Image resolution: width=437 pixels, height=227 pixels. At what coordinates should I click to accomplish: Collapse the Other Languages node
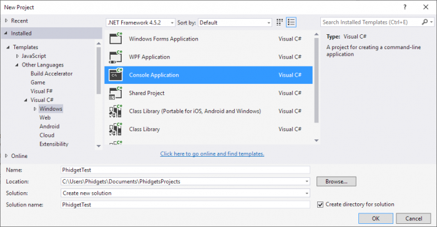tap(17, 65)
